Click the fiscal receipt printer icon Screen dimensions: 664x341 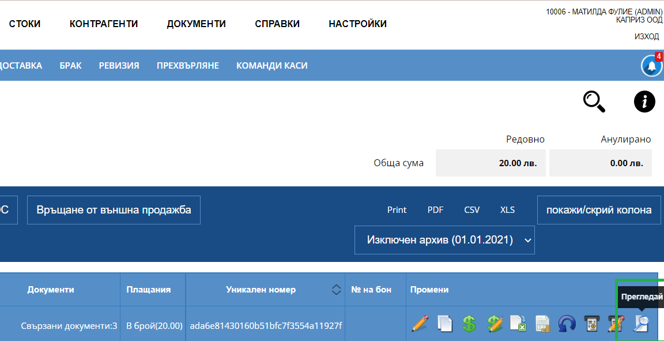tap(591, 324)
